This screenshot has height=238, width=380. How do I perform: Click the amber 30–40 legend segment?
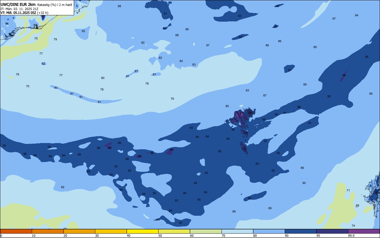click(x=111, y=231)
